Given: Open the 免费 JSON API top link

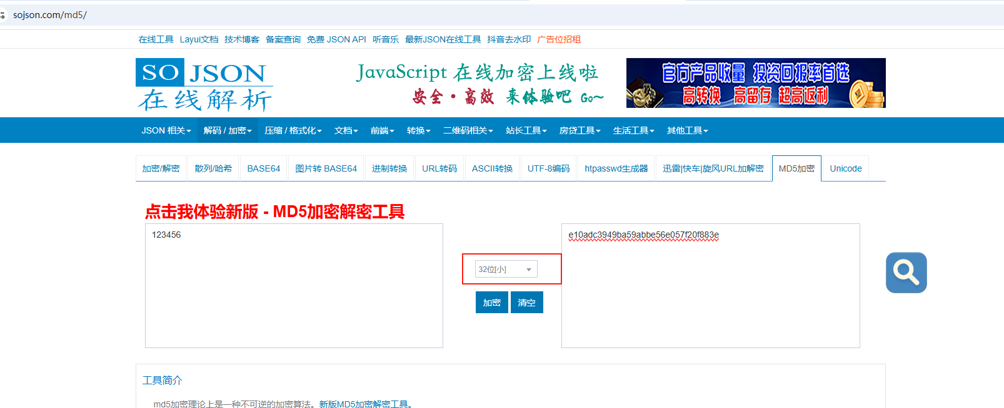Looking at the screenshot, I should click(x=336, y=39).
